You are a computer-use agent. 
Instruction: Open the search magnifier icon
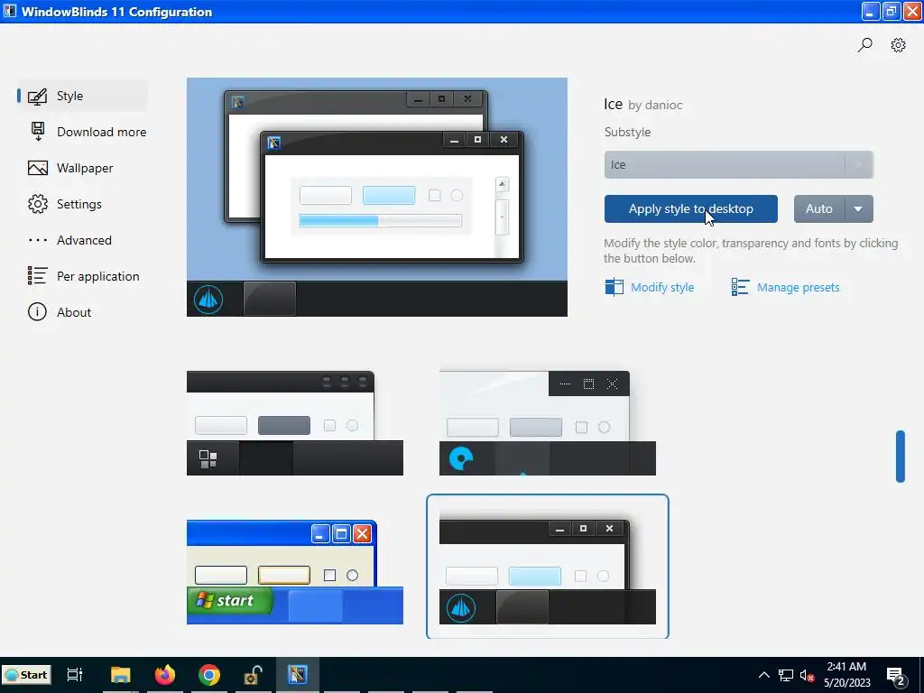click(x=864, y=45)
